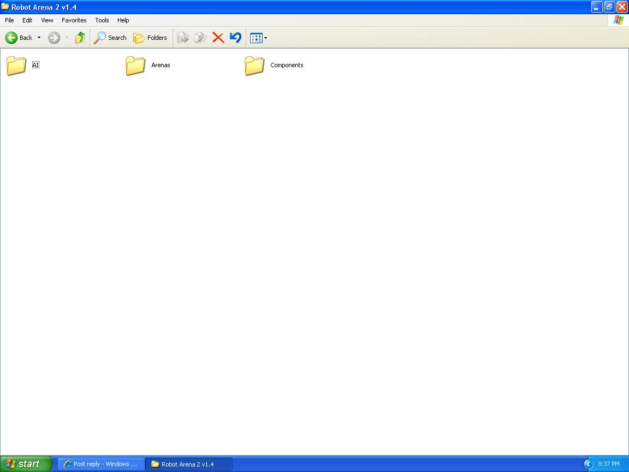This screenshot has width=629, height=472.
Task: Open the Edit menu
Action: point(27,20)
